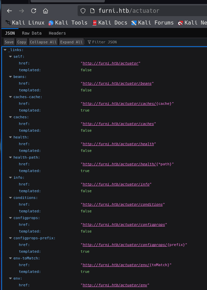Click the browser forward arrow button
This screenshot has height=290, width=207.
(x=22, y=11)
